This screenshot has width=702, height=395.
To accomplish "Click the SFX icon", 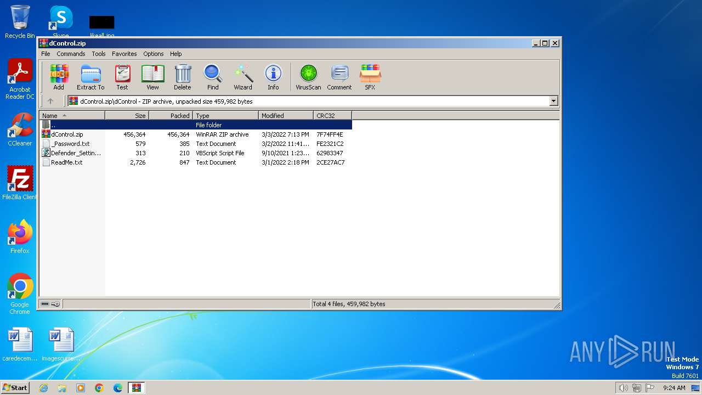I will click(x=370, y=77).
